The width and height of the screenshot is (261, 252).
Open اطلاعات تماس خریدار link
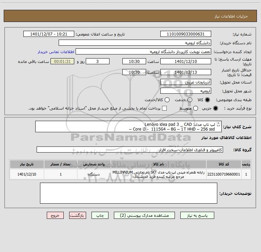point(56,52)
